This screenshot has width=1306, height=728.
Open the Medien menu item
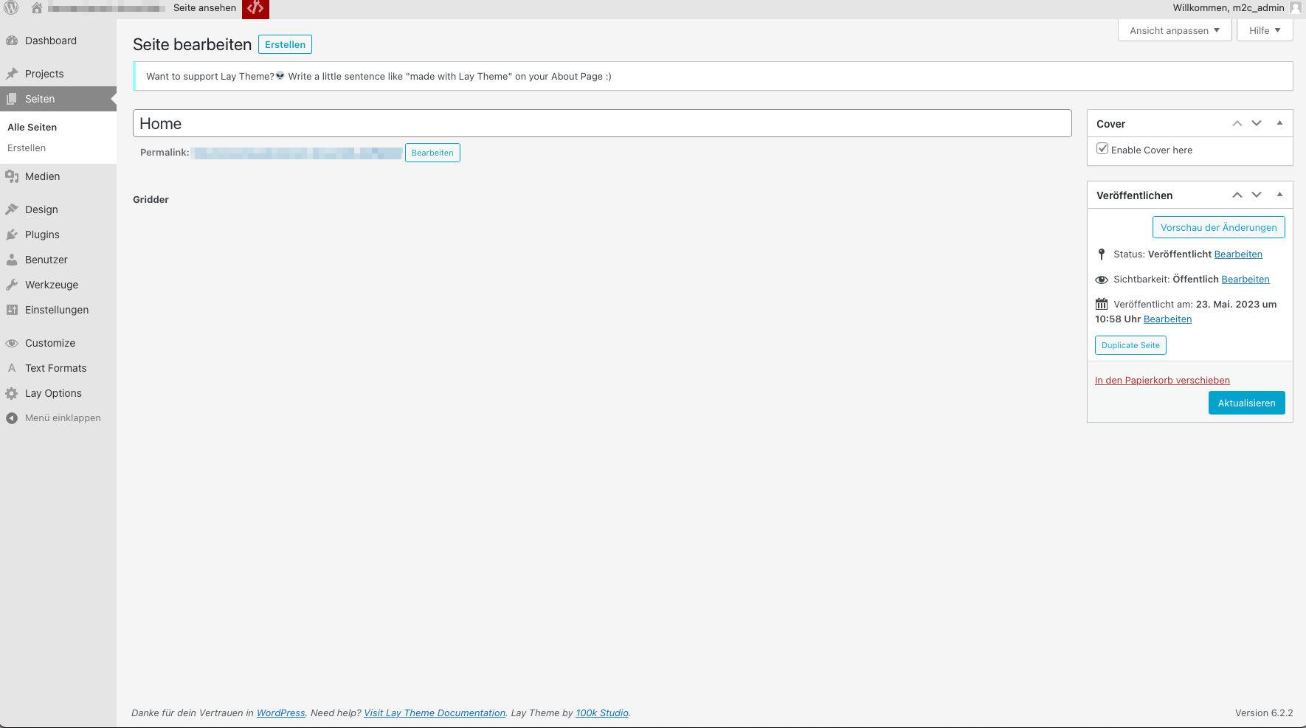point(42,177)
